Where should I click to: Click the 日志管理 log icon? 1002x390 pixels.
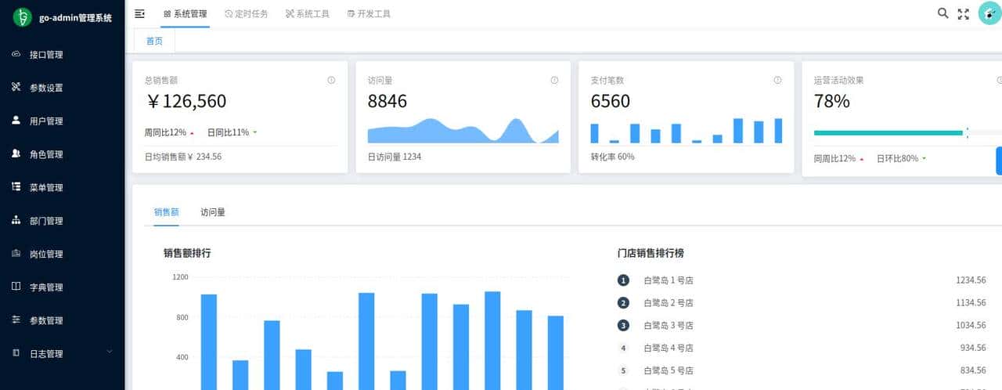[x=16, y=353]
